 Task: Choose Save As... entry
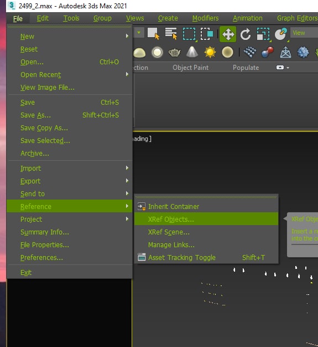70,115
